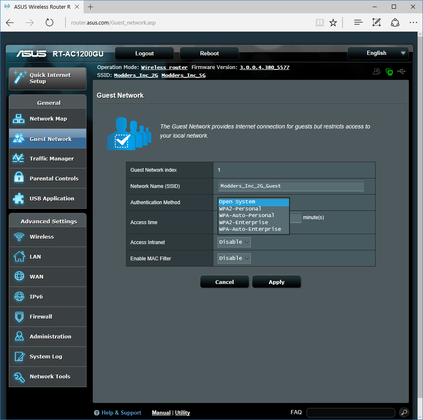
Task: Click the LAN house icon
Action: click(19, 256)
